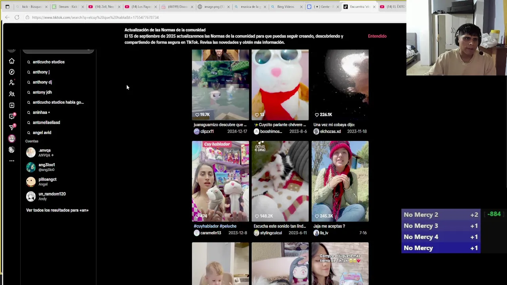Switch to 'Stream - Kick' tab

tap(69, 7)
